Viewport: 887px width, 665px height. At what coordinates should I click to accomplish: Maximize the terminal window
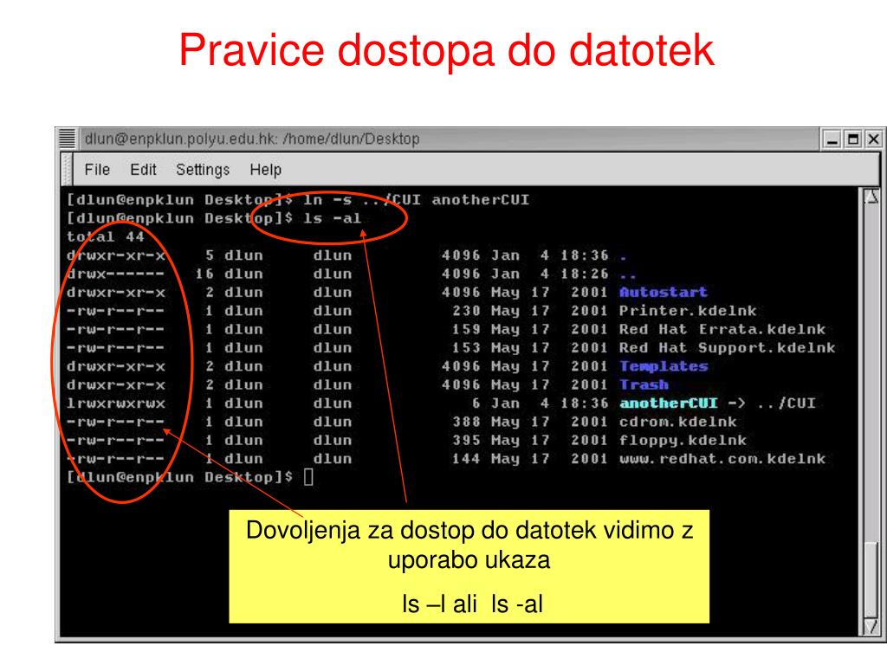point(852,139)
